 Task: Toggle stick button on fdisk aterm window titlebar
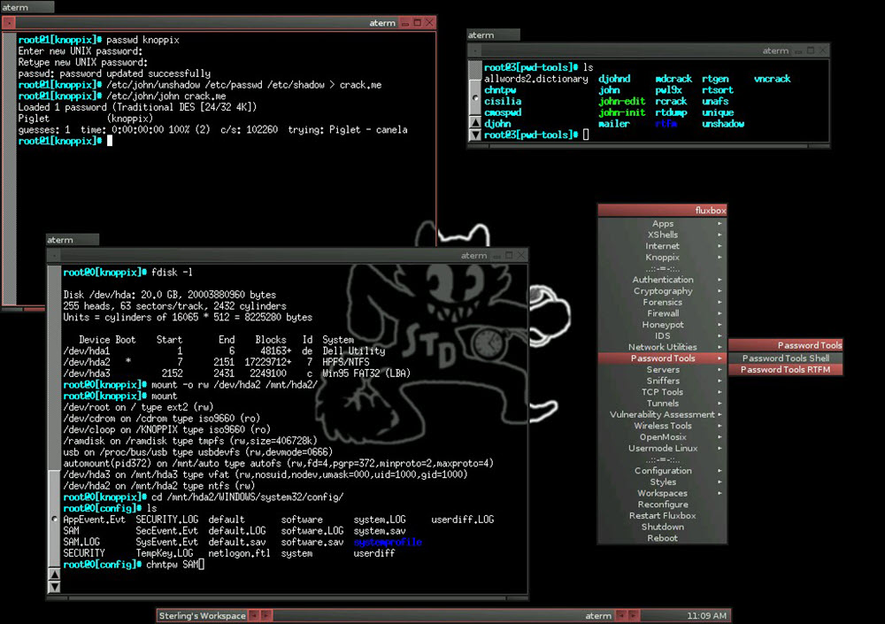click(55, 256)
